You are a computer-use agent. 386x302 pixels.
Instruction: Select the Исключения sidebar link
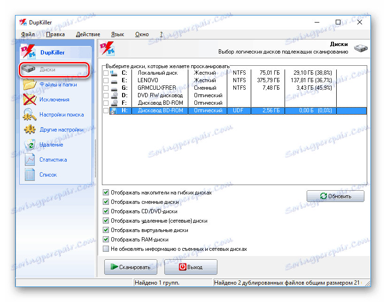coord(54,100)
